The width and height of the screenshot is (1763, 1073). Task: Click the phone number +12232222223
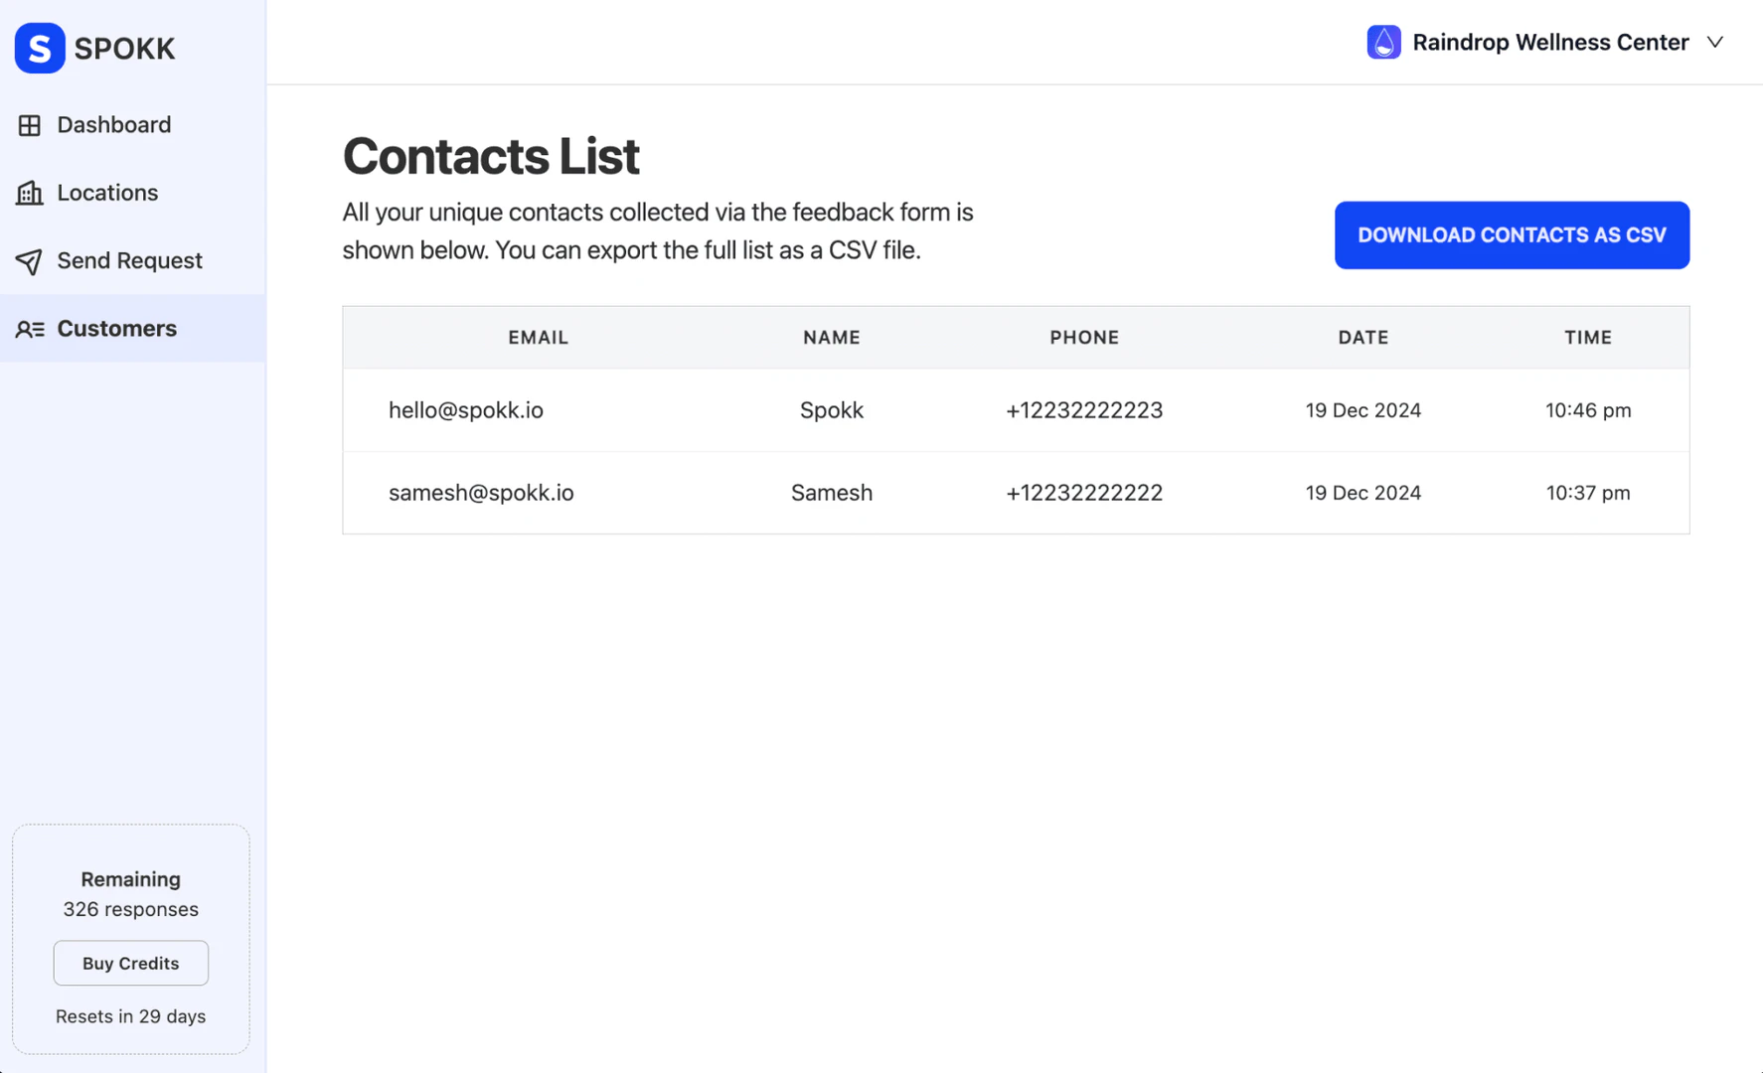point(1083,410)
